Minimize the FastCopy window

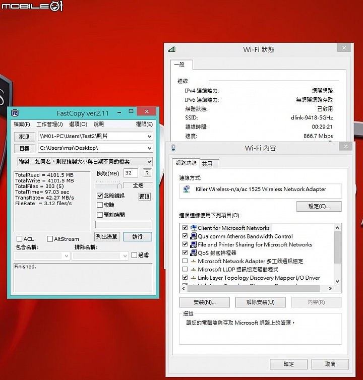119,112
